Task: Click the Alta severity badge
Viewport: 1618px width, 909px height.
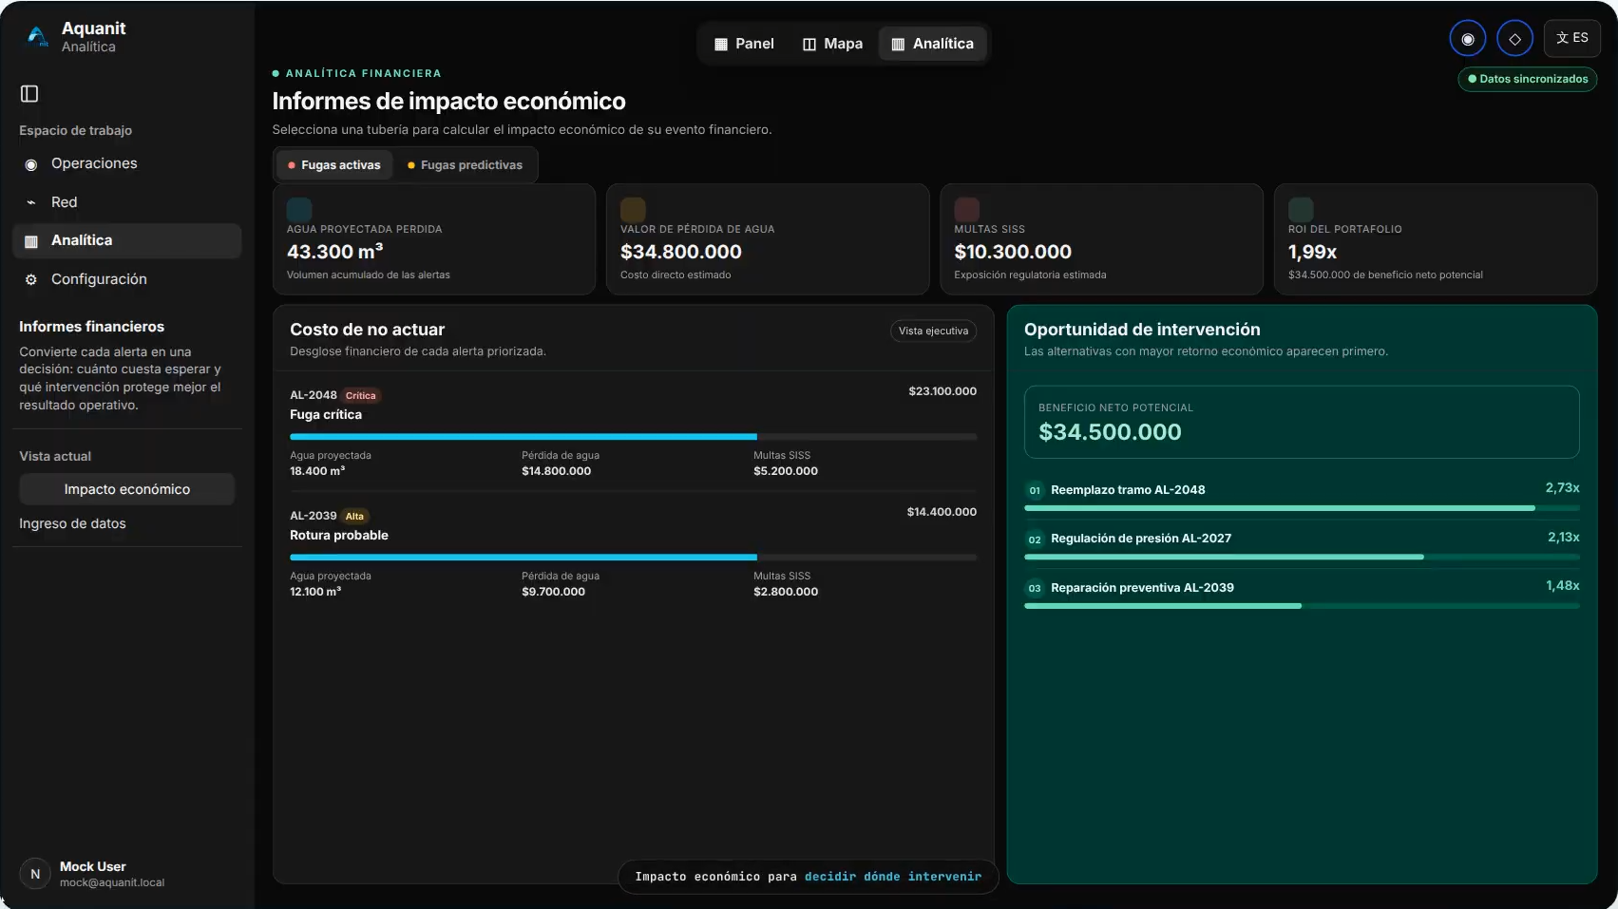Action: (354, 516)
